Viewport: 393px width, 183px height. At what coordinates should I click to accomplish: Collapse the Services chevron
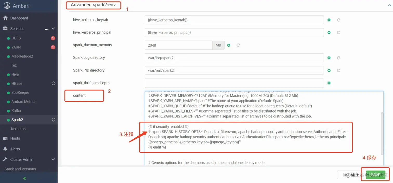point(53,28)
